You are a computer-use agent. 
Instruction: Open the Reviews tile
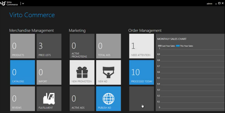point(22,99)
